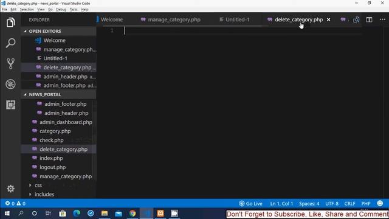This screenshot has width=389, height=219.
Task: Open manage_category.php in NEWS_PORTAL tree
Action: [x=66, y=176]
